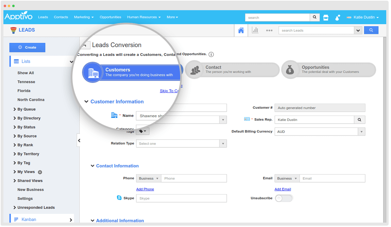The width and height of the screenshot is (391, 227).
Task: Click the ellipsis icon next to the chart icon
Action: pyautogui.click(x=269, y=30)
